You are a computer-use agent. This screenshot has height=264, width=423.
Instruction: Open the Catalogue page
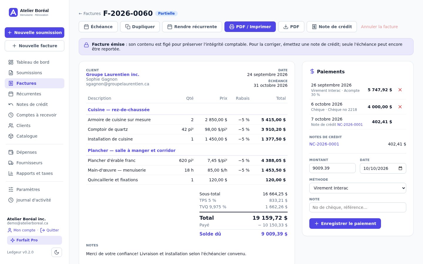tap(34, 136)
